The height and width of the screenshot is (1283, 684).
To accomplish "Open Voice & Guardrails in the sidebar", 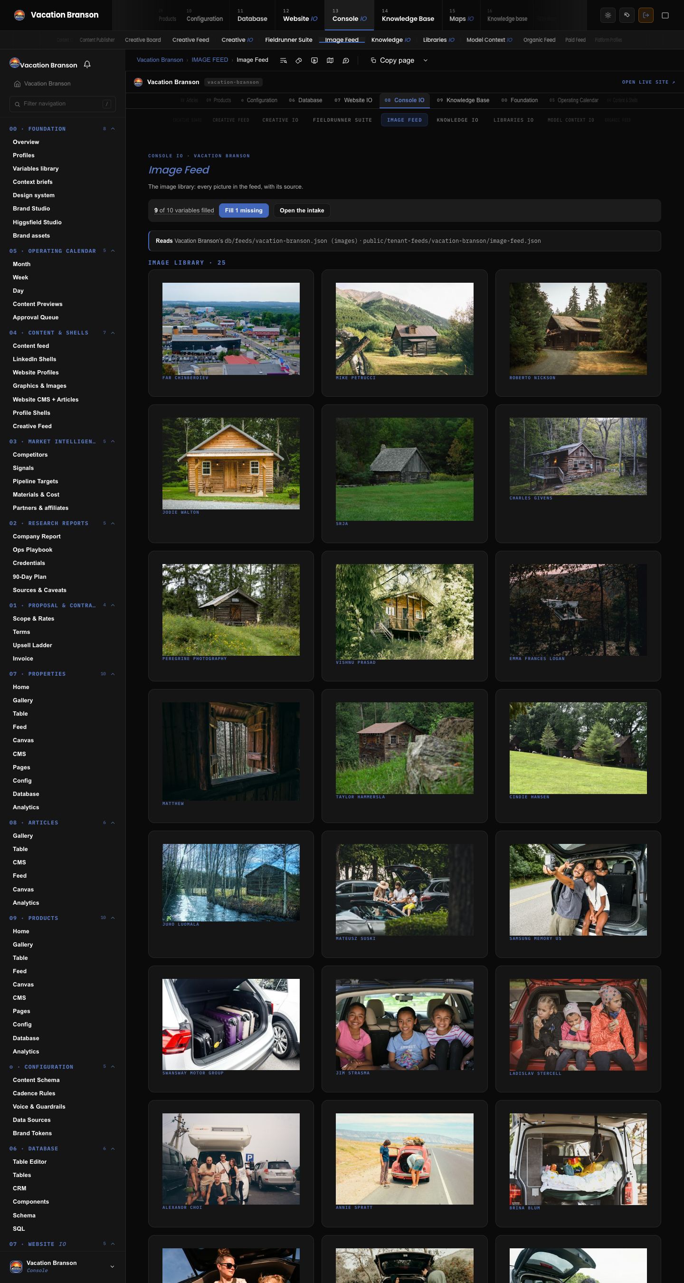I will tap(39, 1107).
